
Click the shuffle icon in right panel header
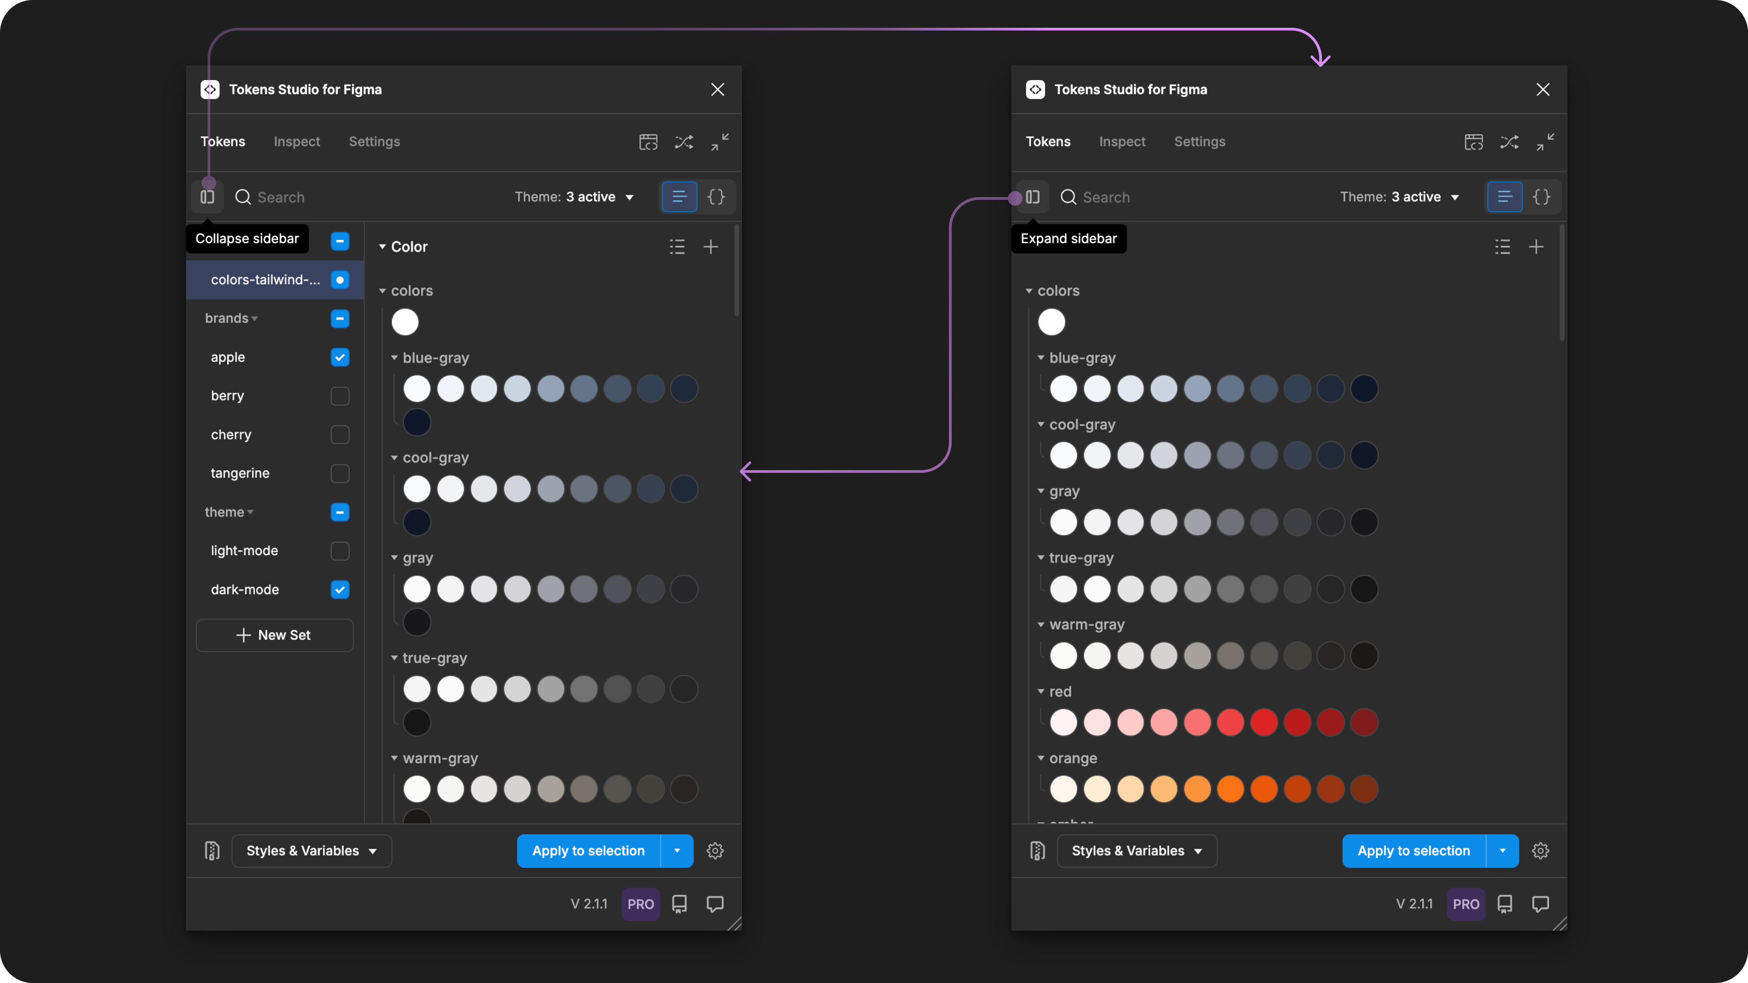[1509, 142]
